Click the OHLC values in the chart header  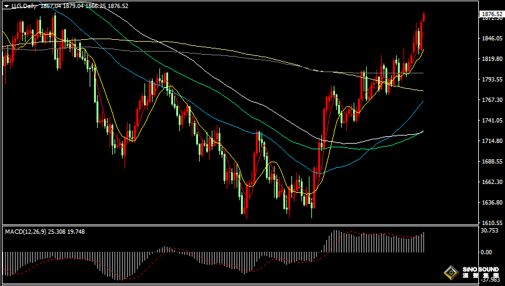click(x=85, y=6)
